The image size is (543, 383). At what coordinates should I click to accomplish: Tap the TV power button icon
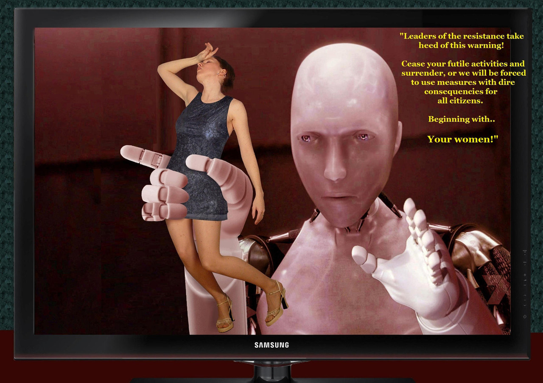[x=525, y=316]
